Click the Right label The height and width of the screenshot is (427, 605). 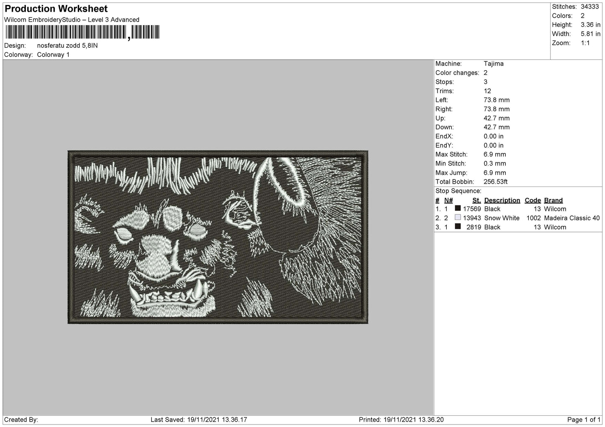[x=444, y=109]
